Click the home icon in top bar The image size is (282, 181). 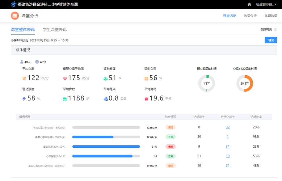[249, 4]
